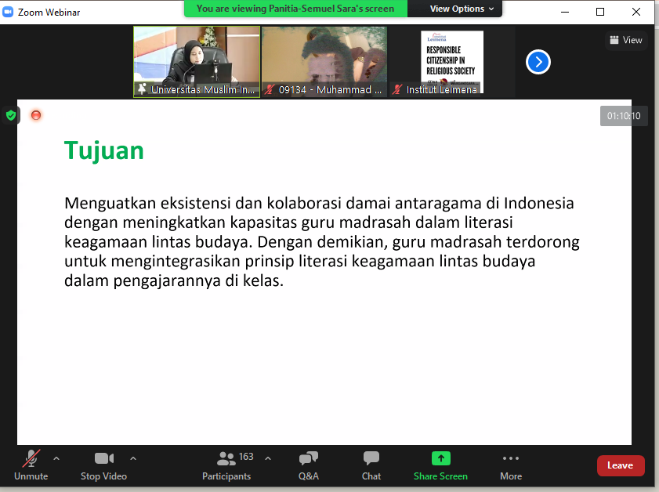Click the 'You are viewing Panitia-Semuel Sara's screen' banner
This screenshot has height=492, width=659.
(295, 9)
